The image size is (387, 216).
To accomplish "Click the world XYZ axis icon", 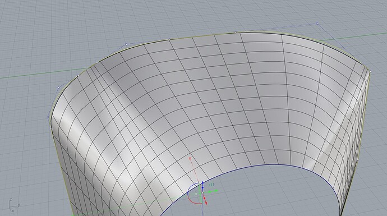I will coord(13,205).
